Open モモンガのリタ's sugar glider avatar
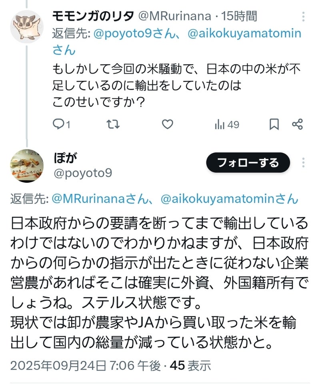The width and height of the screenshot is (320, 390). 27,27
